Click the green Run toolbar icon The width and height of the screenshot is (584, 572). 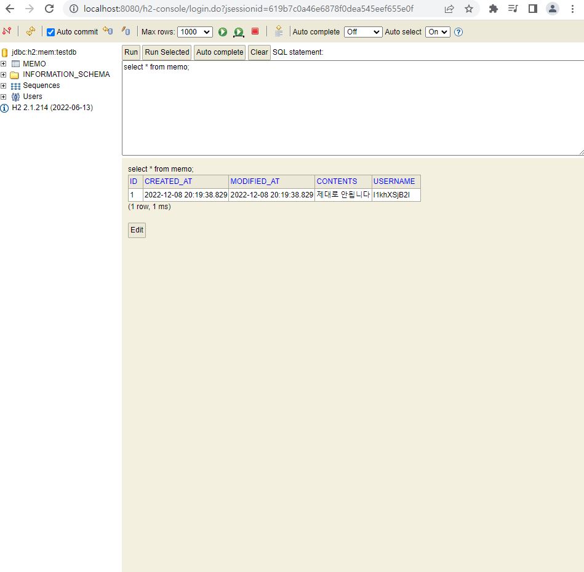coord(223,32)
